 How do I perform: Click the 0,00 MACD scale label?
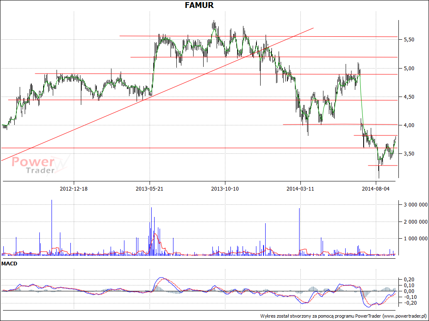click(x=409, y=291)
